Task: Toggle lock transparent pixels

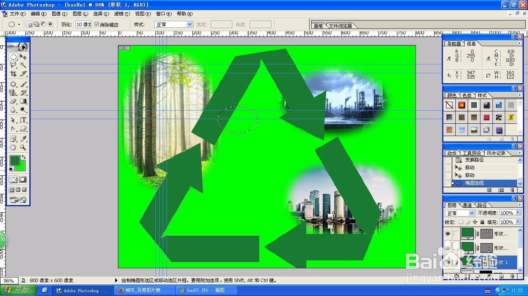Action: (x=461, y=222)
